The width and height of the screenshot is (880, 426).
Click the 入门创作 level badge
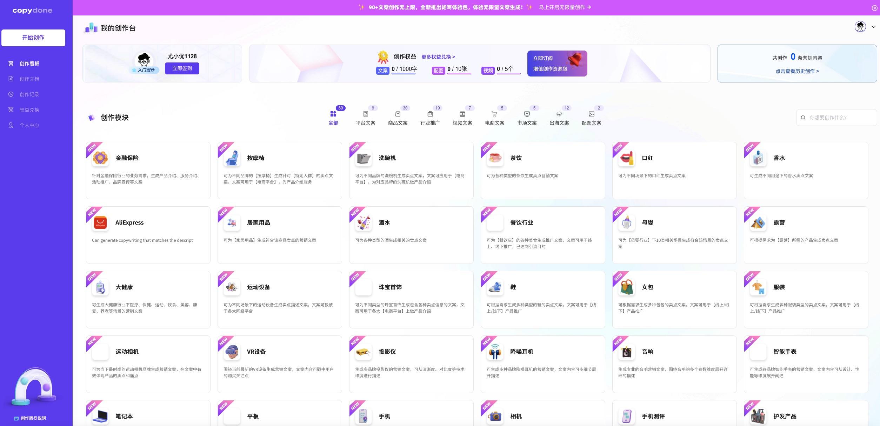[144, 70]
